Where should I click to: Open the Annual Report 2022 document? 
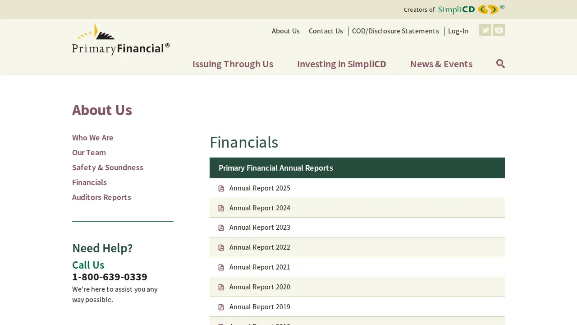click(260, 247)
